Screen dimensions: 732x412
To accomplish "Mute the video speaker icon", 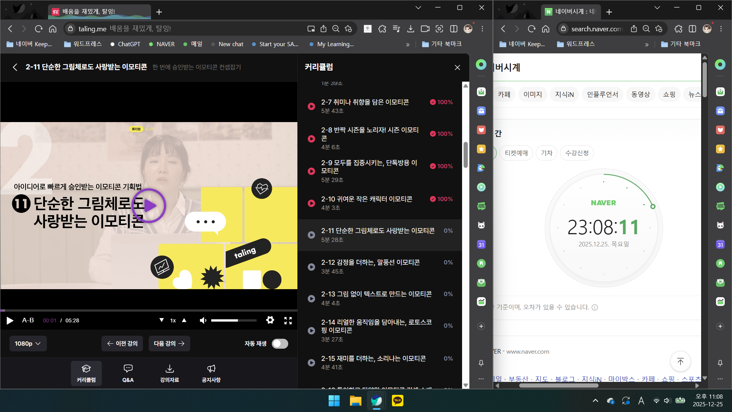I will 203,320.
